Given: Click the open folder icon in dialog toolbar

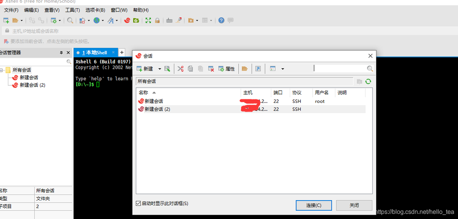Looking at the screenshot, I should click(x=245, y=69).
